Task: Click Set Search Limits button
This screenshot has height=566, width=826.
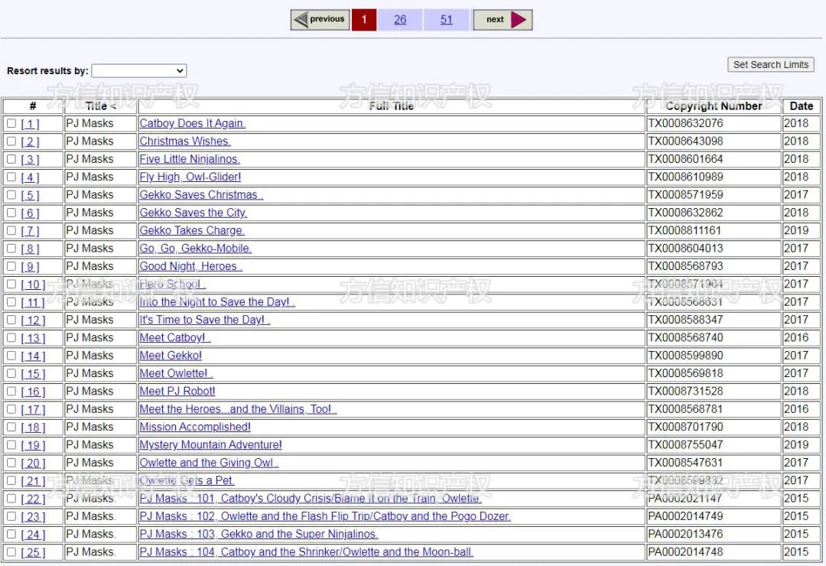Action: click(771, 65)
